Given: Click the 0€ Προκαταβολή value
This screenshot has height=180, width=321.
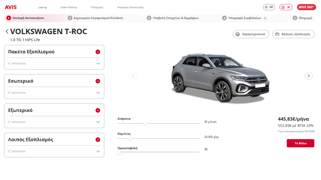Looking at the screenshot, I should (x=206, y=149).
